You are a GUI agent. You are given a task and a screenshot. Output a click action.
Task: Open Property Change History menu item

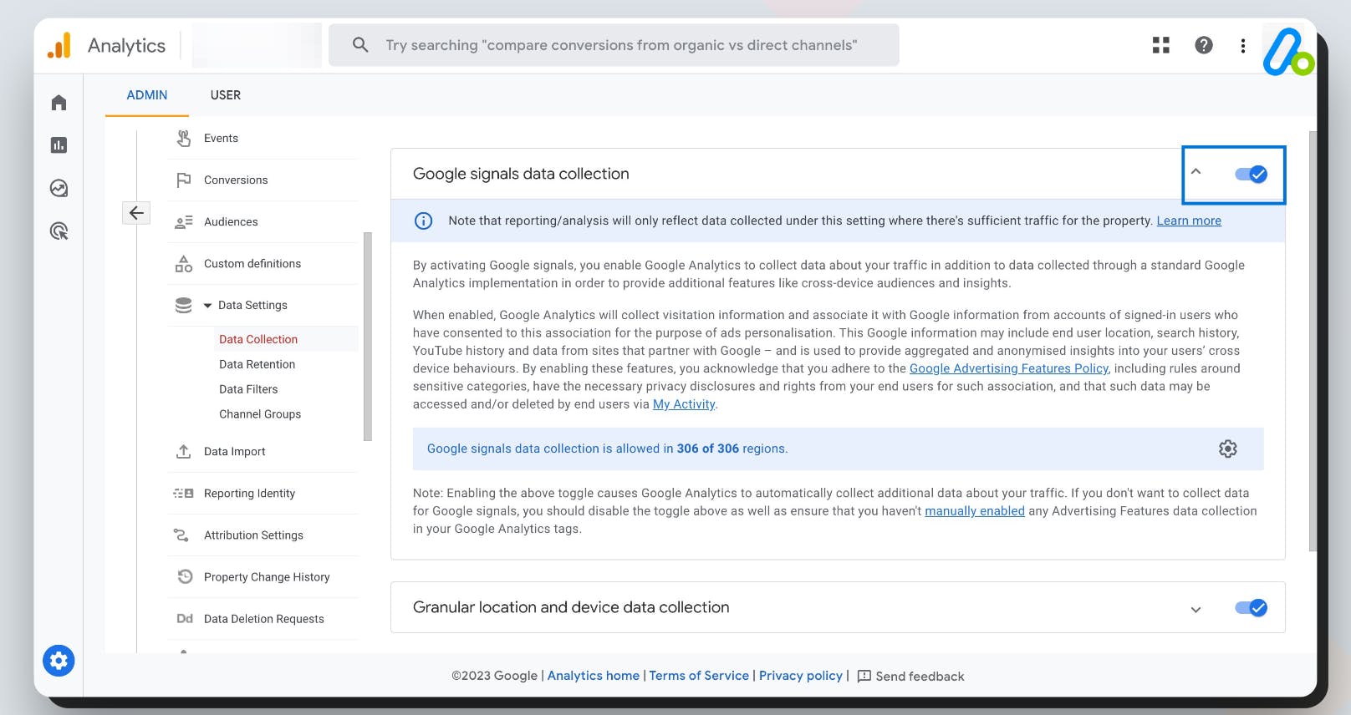[267, 577]
